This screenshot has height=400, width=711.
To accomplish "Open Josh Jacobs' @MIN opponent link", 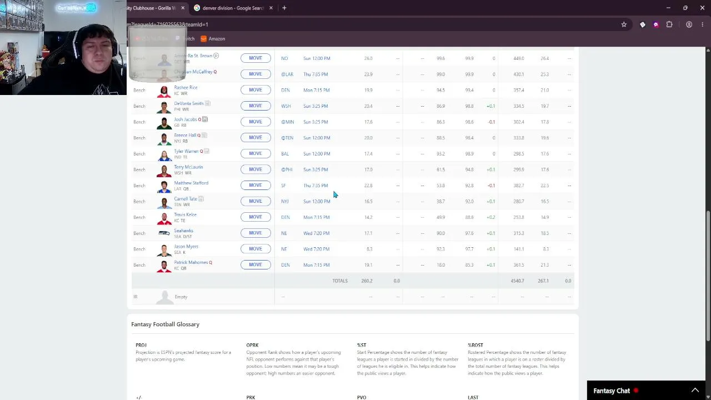I will pos(287,122).
